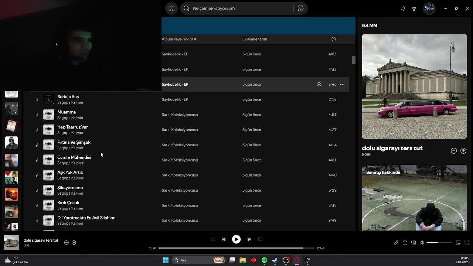The width and height of the screenshot is (473, 266).
Task: Enter full screen mode
Action: point(467,243)
